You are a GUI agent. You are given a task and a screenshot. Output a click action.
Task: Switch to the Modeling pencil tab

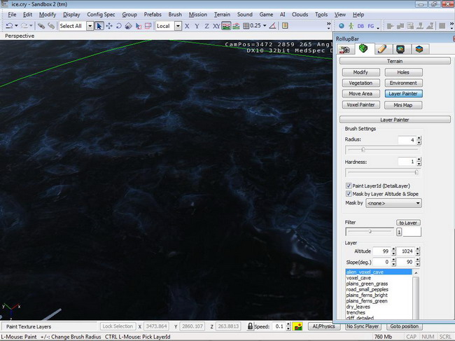click(382, 49)
